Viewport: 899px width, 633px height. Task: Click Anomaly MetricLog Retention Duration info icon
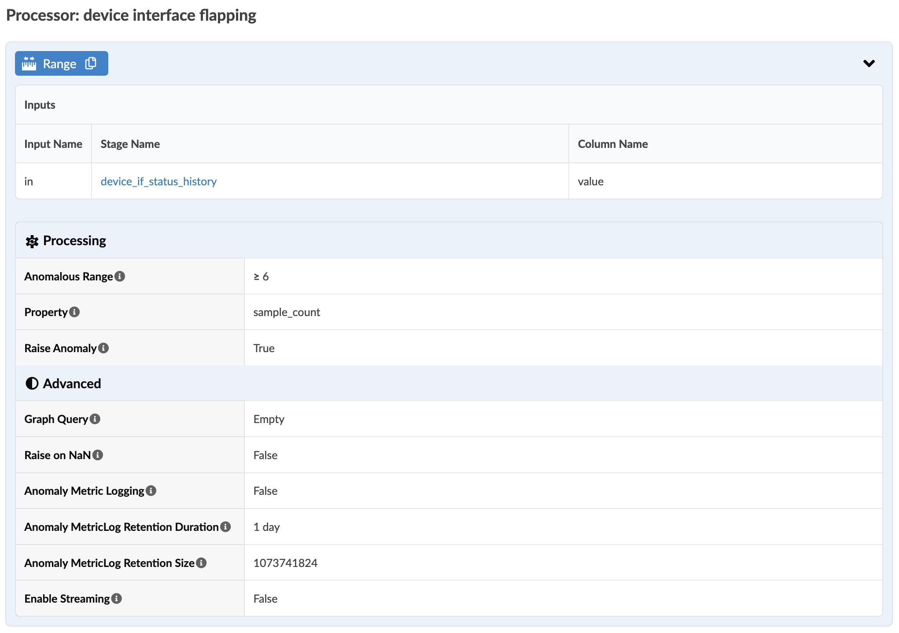[x=225, y=526]
